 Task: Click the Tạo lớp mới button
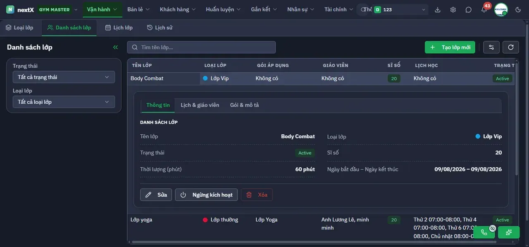[x=450, y=47]
